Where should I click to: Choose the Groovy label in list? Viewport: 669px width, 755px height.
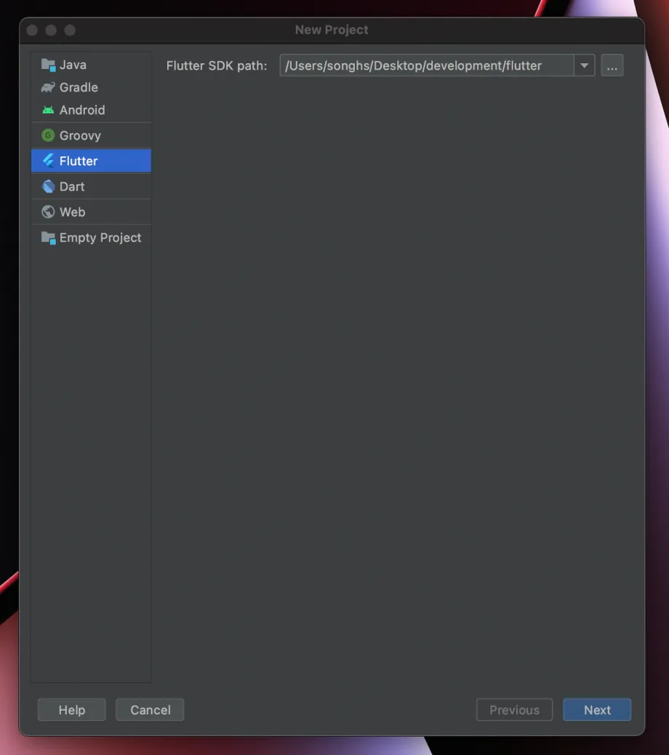(81, 136)
